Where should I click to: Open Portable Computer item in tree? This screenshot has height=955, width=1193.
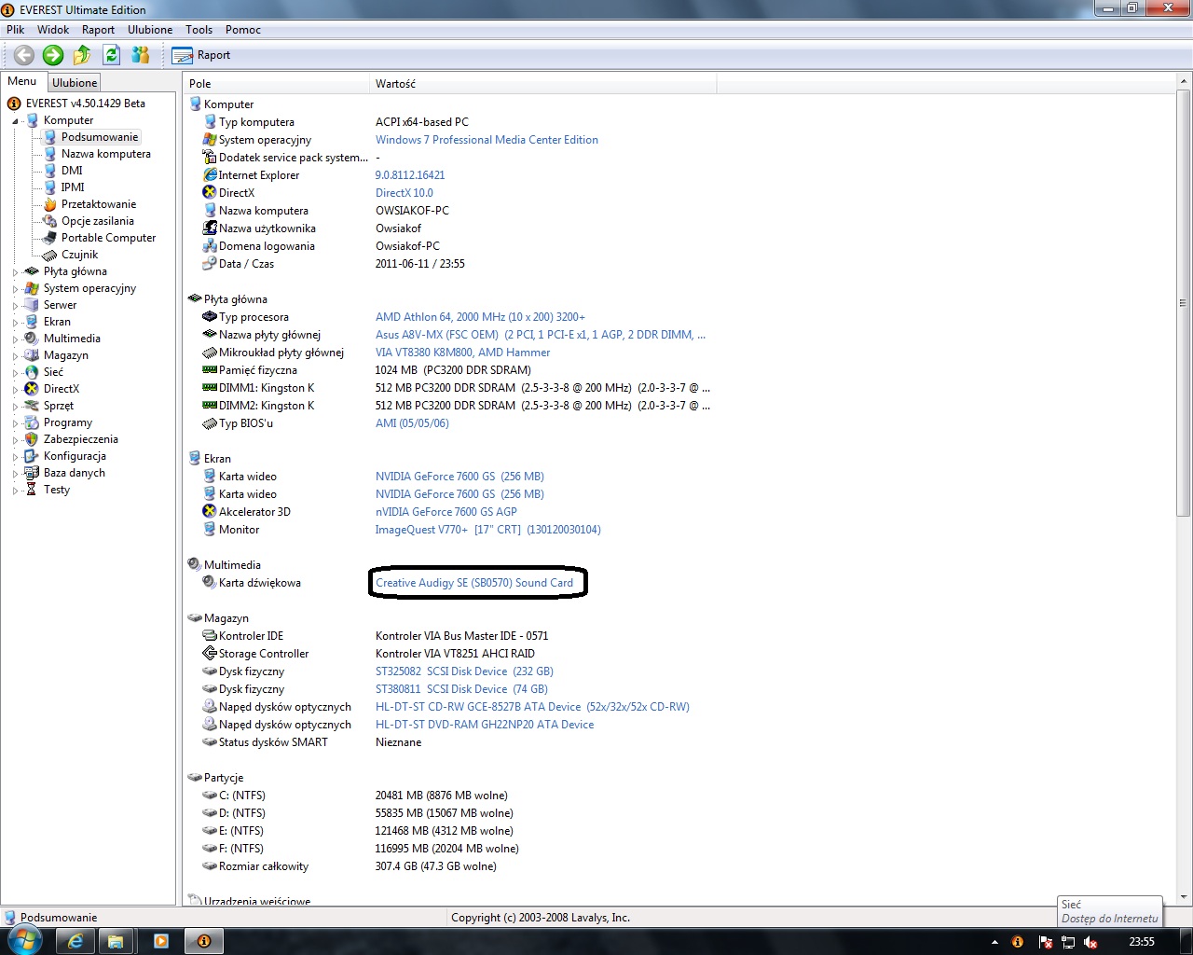coord(109,238)
